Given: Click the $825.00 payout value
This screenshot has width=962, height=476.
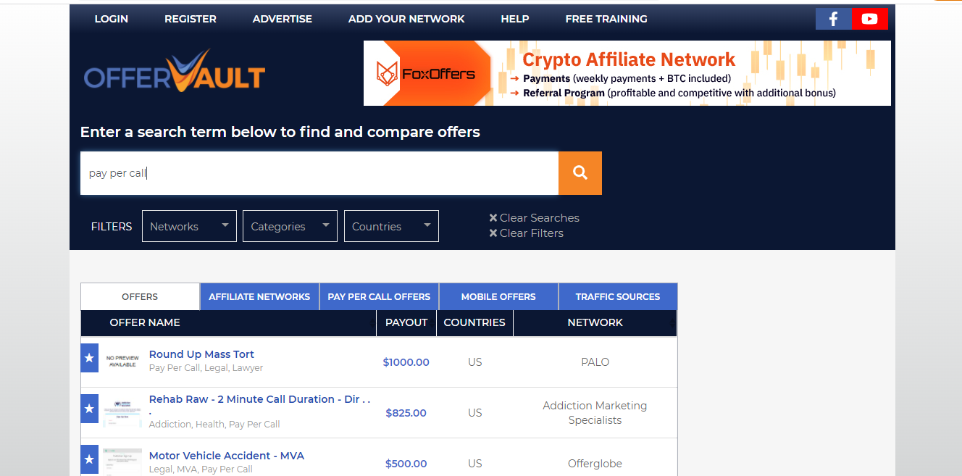Looking at the screenshot, I should pos(406,413).
